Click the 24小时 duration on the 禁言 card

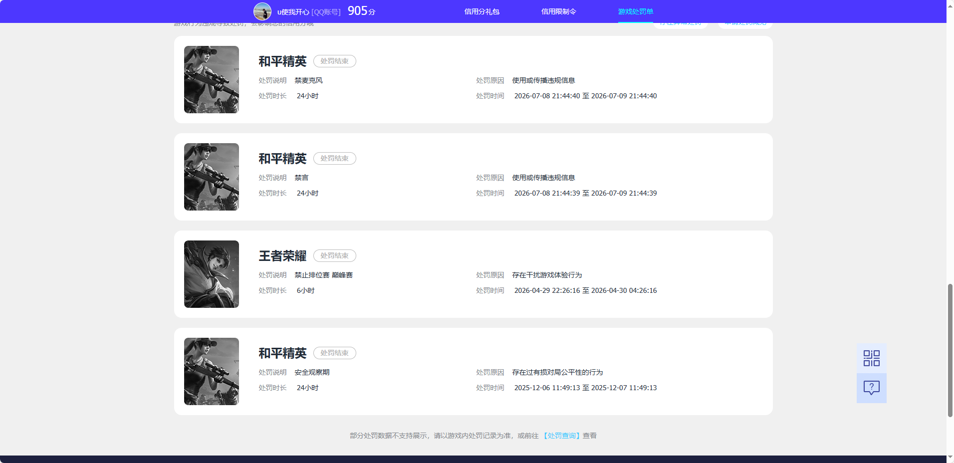pyautogui.click(x=307, y=193)
